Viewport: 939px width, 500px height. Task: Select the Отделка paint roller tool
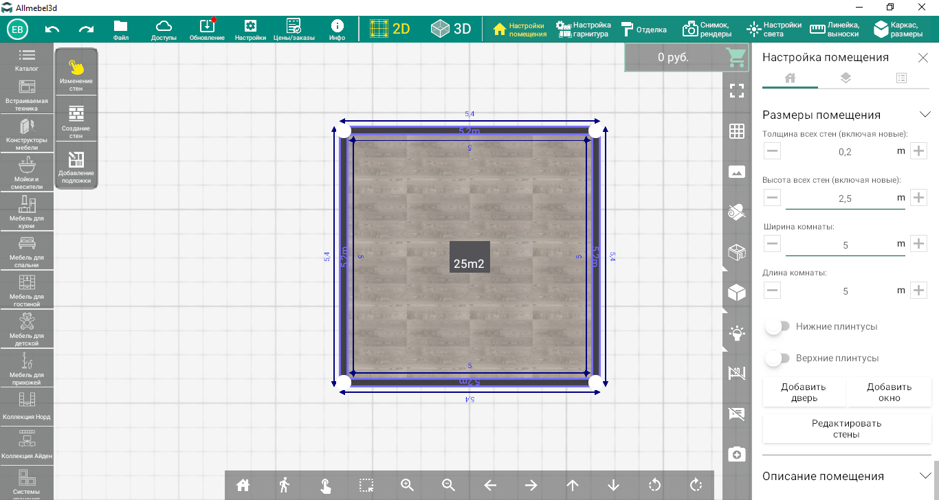644,29
